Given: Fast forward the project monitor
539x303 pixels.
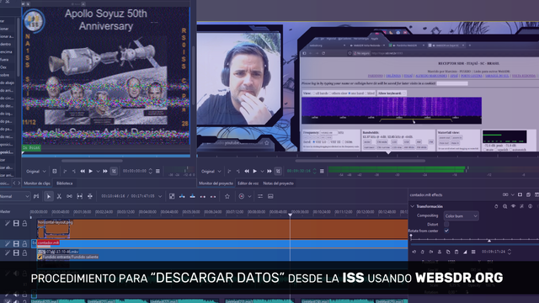Looking at the screenshot, I should [x=269, y=171].
